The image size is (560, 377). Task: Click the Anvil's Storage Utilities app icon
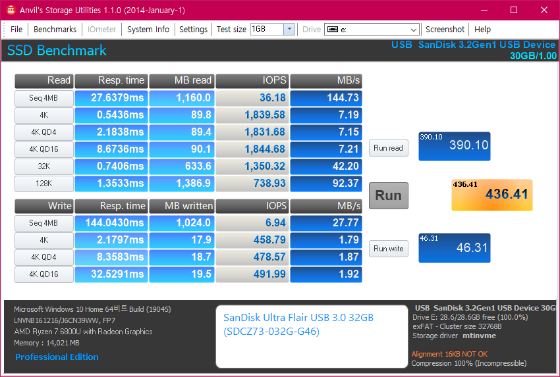(11, 10)
